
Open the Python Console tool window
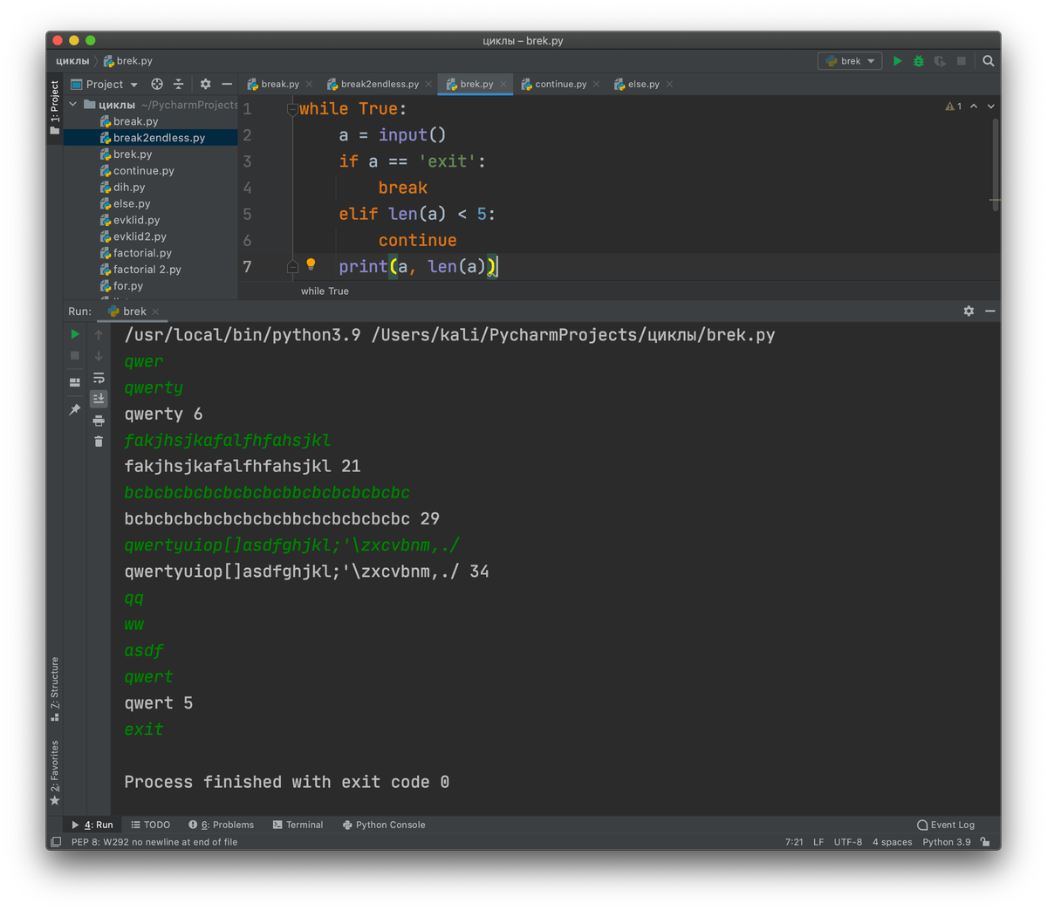[x=384, y=825]
